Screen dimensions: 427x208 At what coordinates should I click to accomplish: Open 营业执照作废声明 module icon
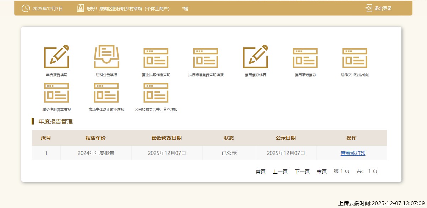tap(156, 58)
